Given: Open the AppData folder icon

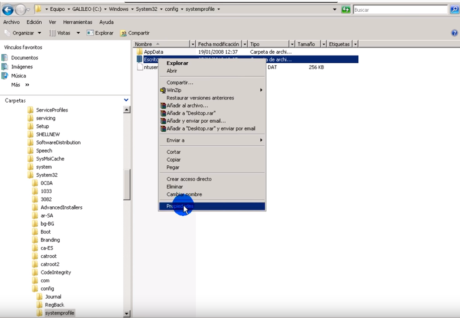Looking at the screenshot, I should tap(140, 52).
